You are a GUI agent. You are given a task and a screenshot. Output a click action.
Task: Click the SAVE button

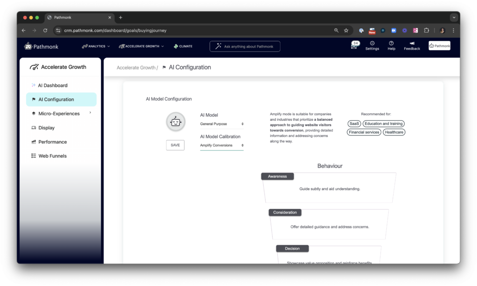[175, 145]
